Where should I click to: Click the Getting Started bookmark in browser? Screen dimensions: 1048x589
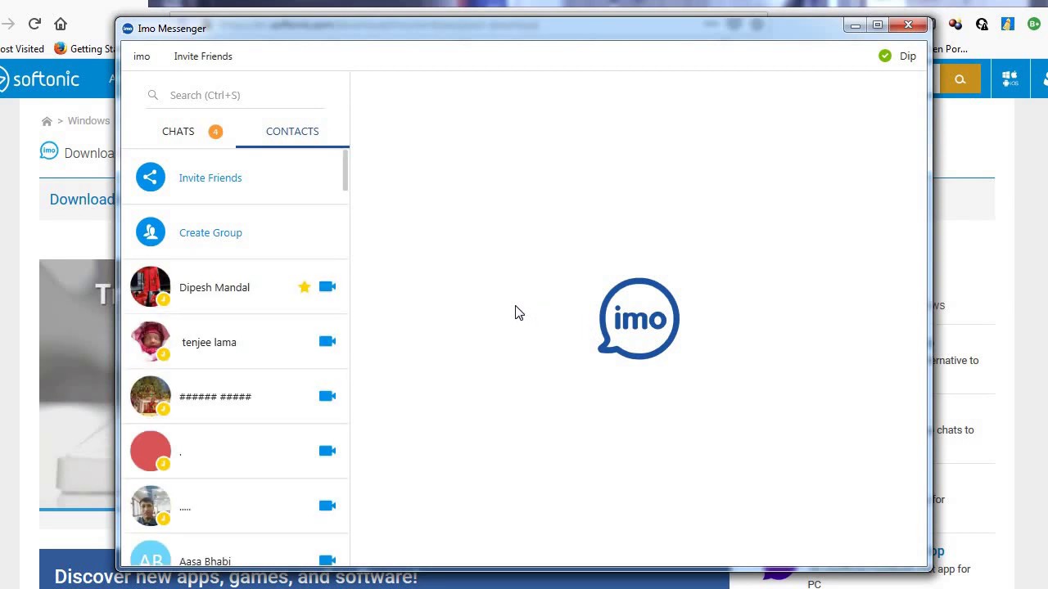(x=86, y=48)
